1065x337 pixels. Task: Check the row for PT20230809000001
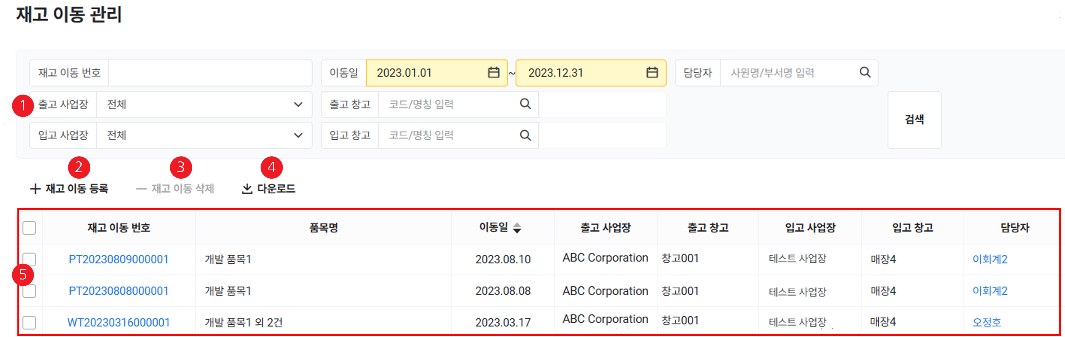[29, 259]
